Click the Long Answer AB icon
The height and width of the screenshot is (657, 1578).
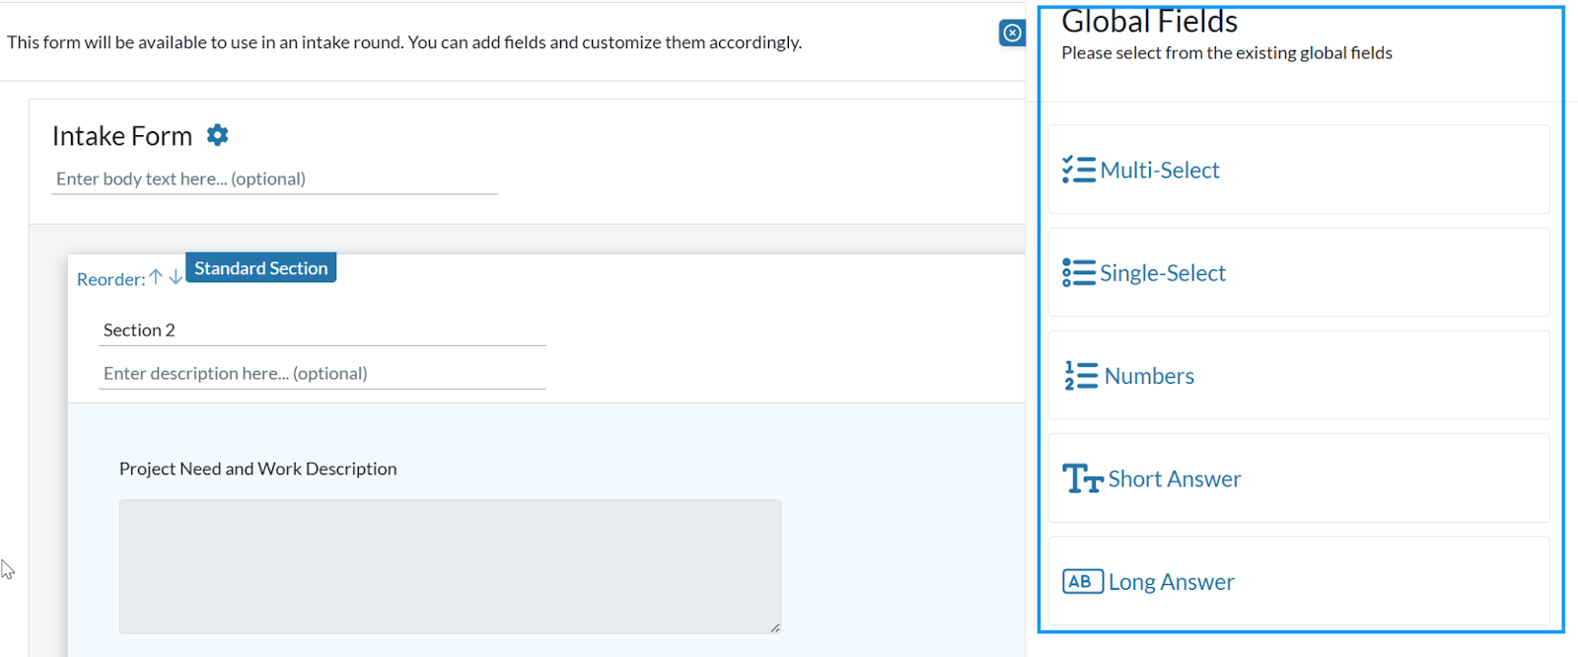[1081, 581]
